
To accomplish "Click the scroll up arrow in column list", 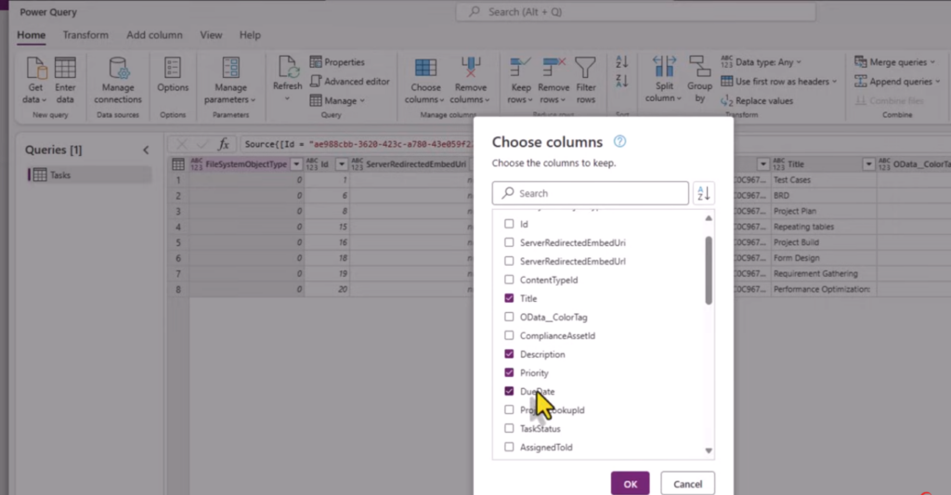I will [708, 217].
